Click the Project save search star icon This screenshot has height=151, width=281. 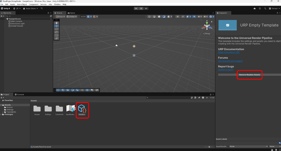click(x=207, y=98)
